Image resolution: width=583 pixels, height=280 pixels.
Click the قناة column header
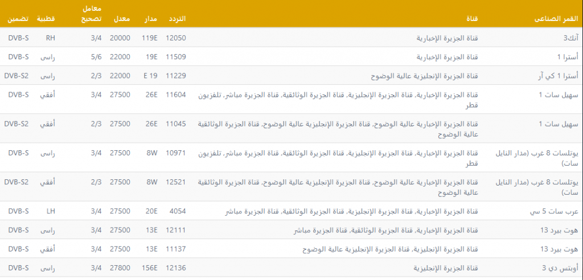coord(472,19)
